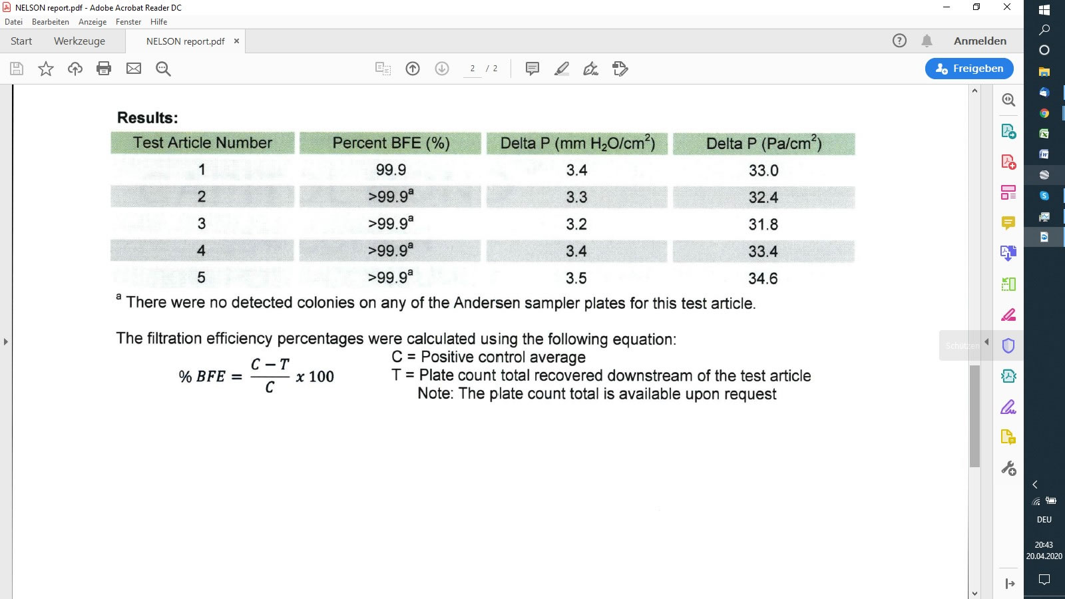Click the Anmelden sign-in link
Screen dimensions: 1065x599
pos(980,41)
